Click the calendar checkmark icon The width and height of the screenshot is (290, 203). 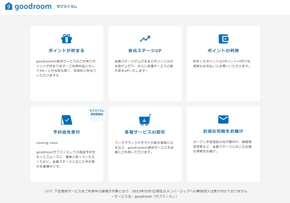pos(67,120)
